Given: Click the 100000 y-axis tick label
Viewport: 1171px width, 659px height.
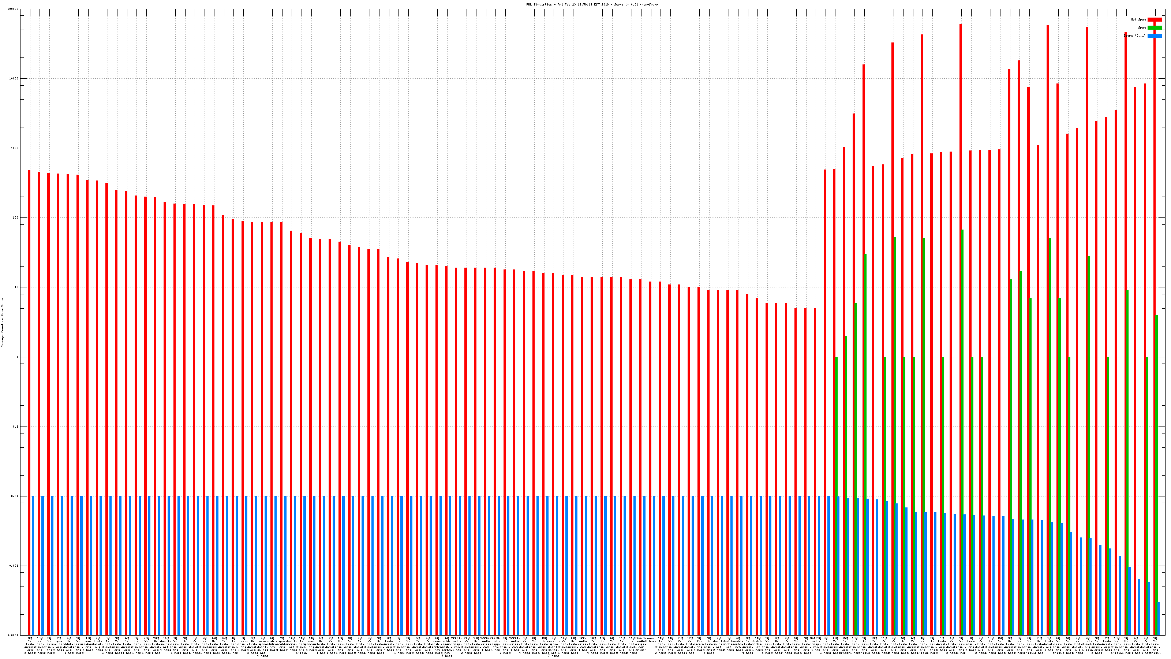Looking at the screenshot, I should point(13,9).
